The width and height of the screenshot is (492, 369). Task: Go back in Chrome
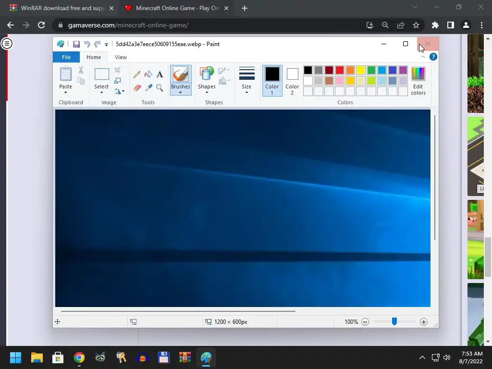(11, 25)
